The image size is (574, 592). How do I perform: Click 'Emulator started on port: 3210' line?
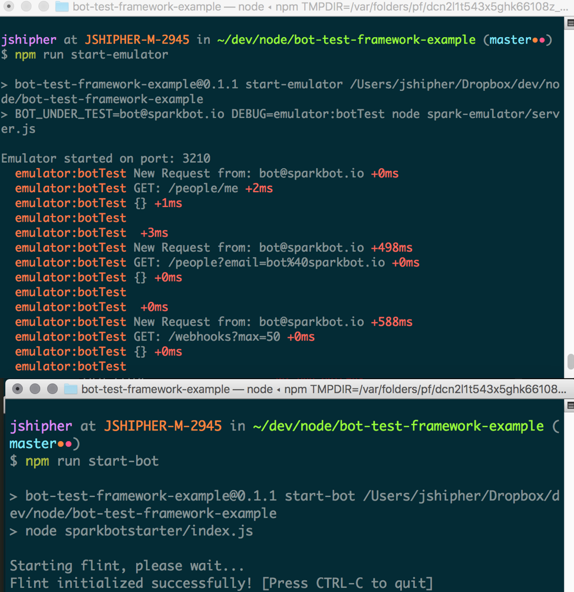(x=105, y=159)
